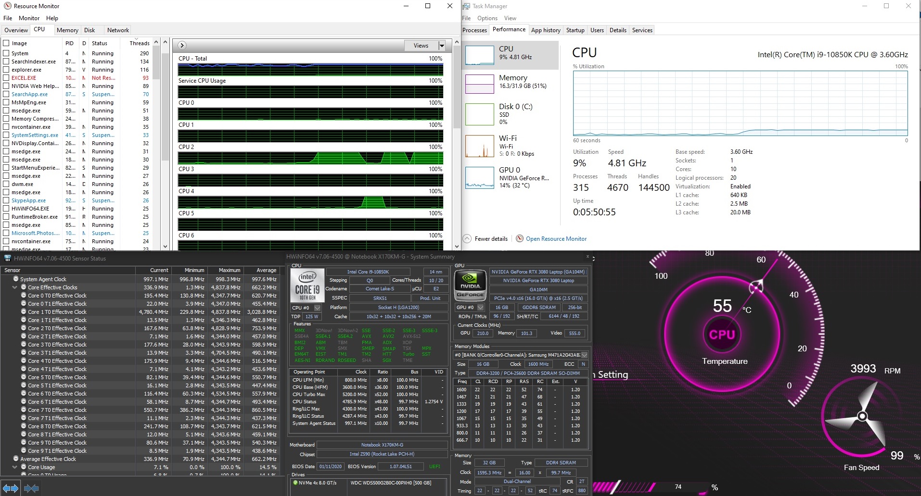Screen dimensions: 921x496
Task: Open the Options menu in Task Manager
Action: tap(487, 18)
